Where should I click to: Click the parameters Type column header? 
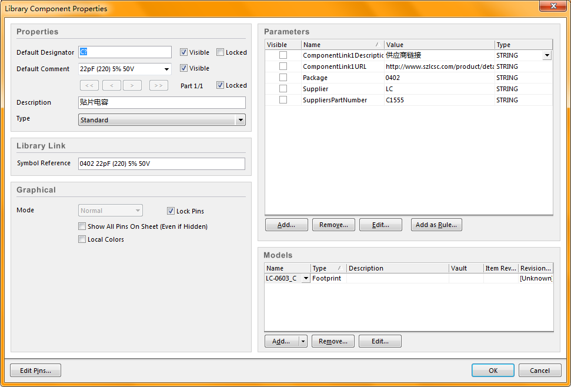click(x=523, y=45)
